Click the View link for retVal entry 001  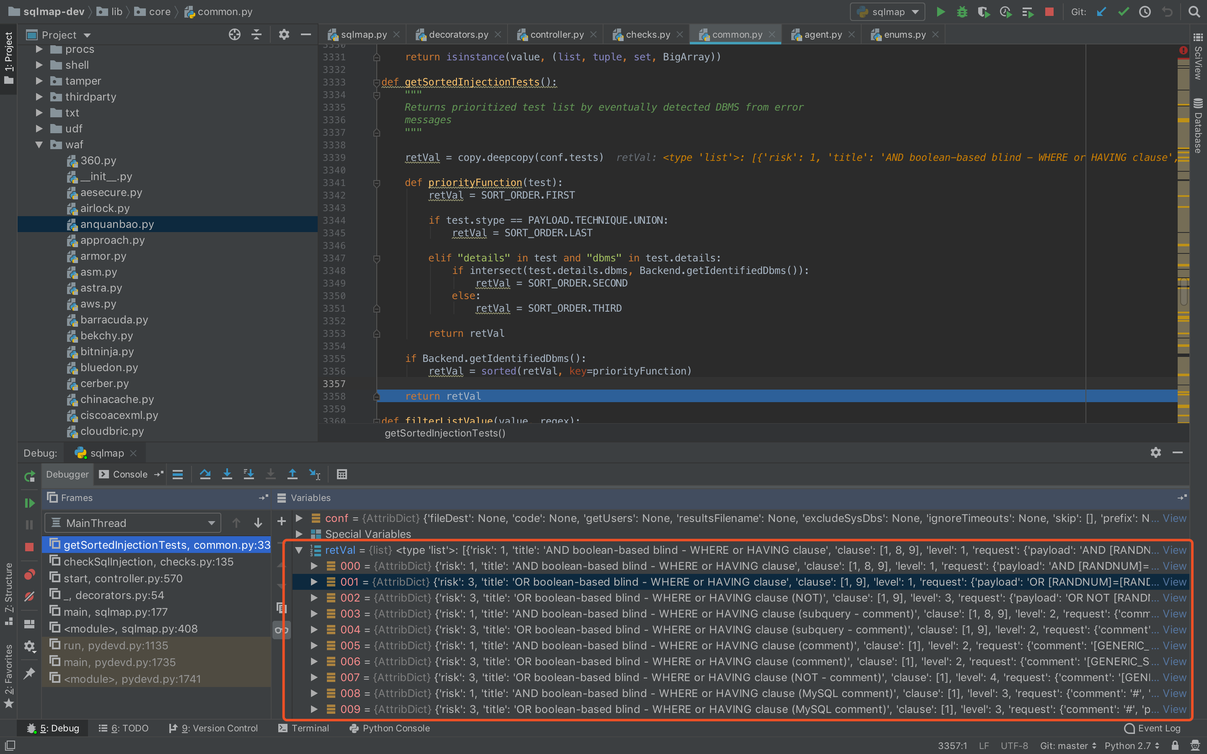1175,581
